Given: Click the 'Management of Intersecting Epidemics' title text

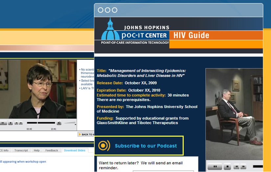Looking at the screenshot, I should 141,73.
